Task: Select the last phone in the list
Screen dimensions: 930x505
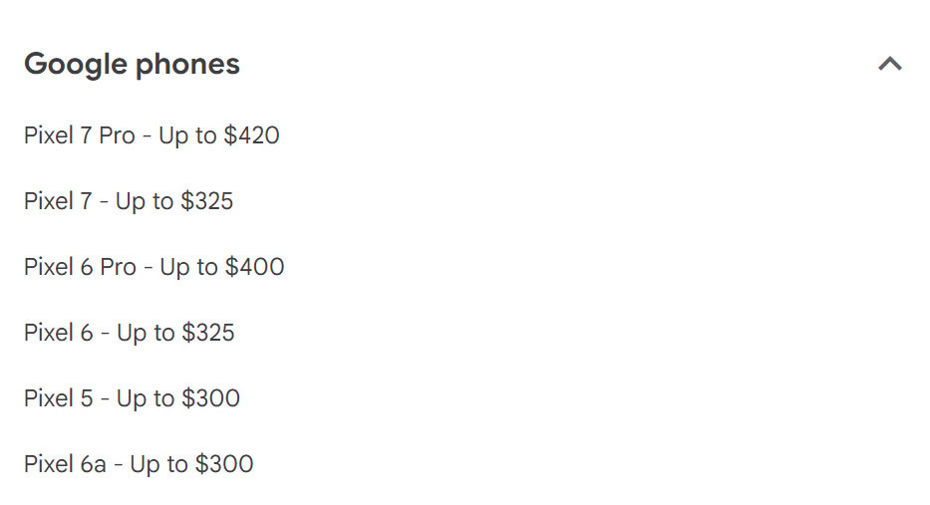Action: click(139, 464)
